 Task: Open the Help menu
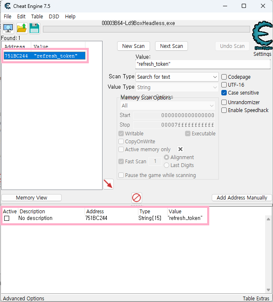[x=70, y=17]
